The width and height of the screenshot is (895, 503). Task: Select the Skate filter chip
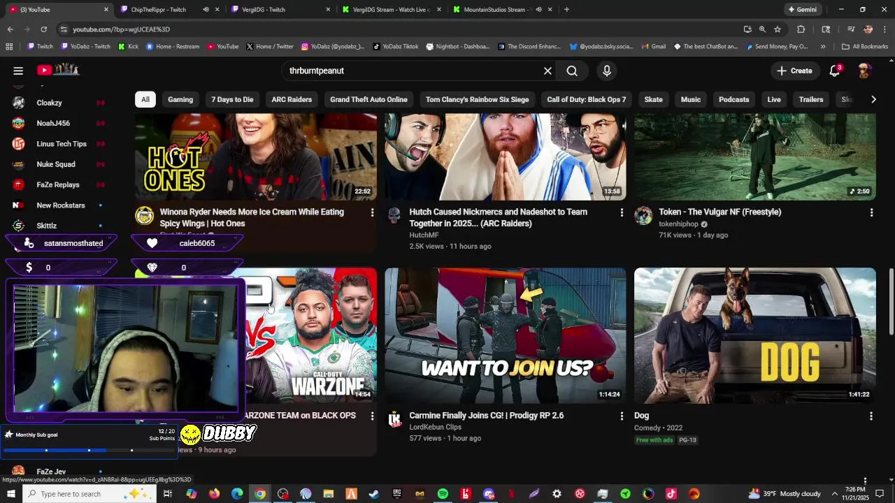click(x=654, y=99)
